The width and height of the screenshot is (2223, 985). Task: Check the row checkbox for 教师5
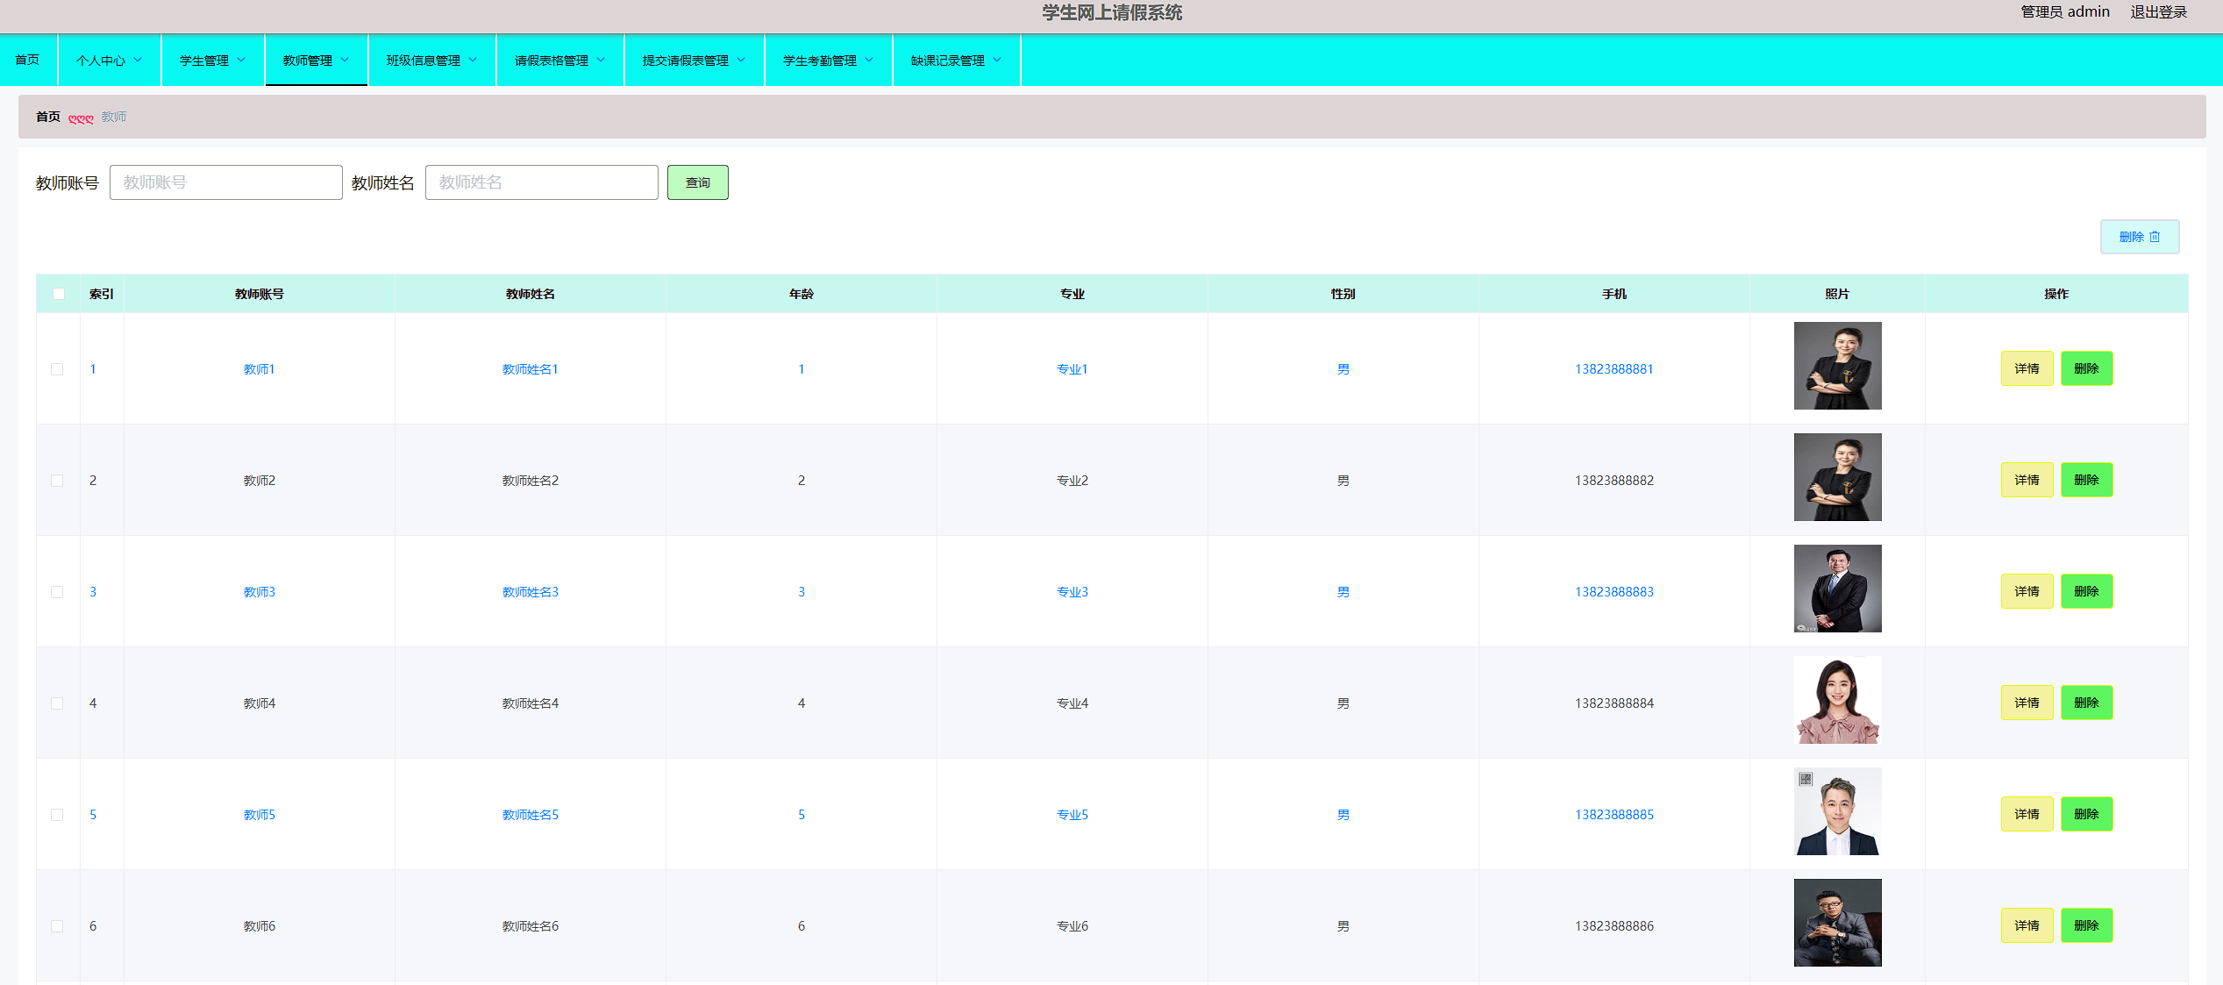(57, 815)
